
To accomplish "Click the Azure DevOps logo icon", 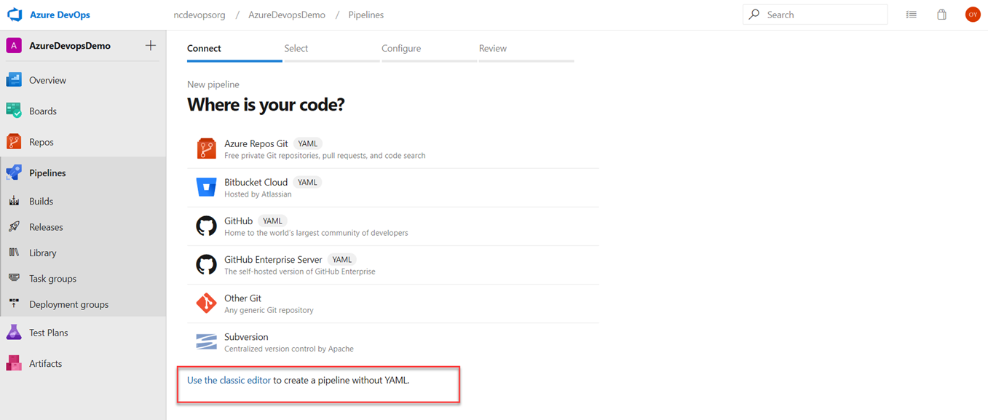I will pyautogui.click(x=15, y=15).
